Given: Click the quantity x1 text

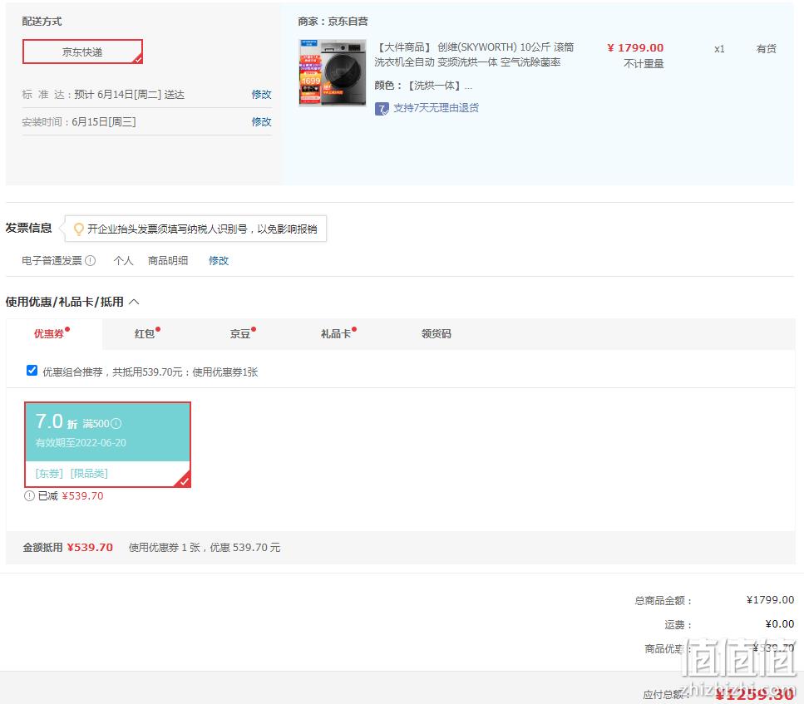Looking at the screenshot, I should pyautogui.click(x=719, y=49).
